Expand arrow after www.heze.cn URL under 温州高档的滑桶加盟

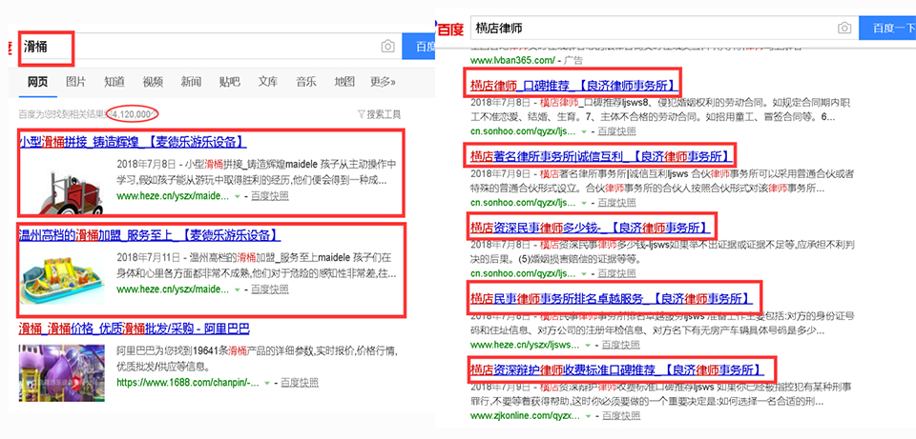pos(237,289)
